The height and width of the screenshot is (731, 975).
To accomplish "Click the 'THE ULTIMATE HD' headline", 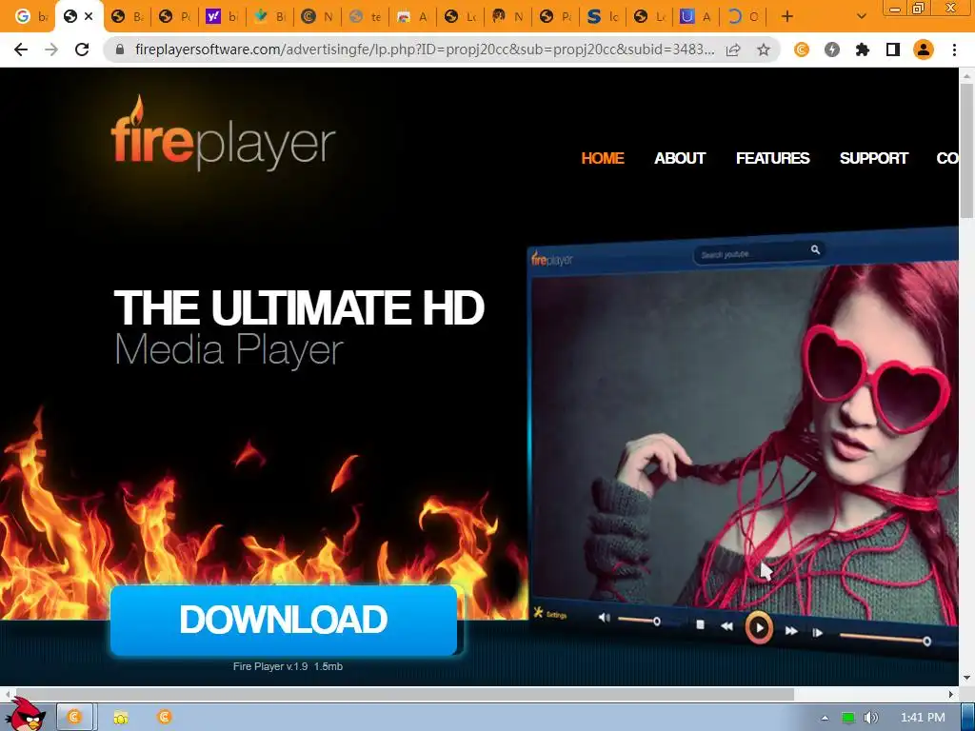I will 298,307.
